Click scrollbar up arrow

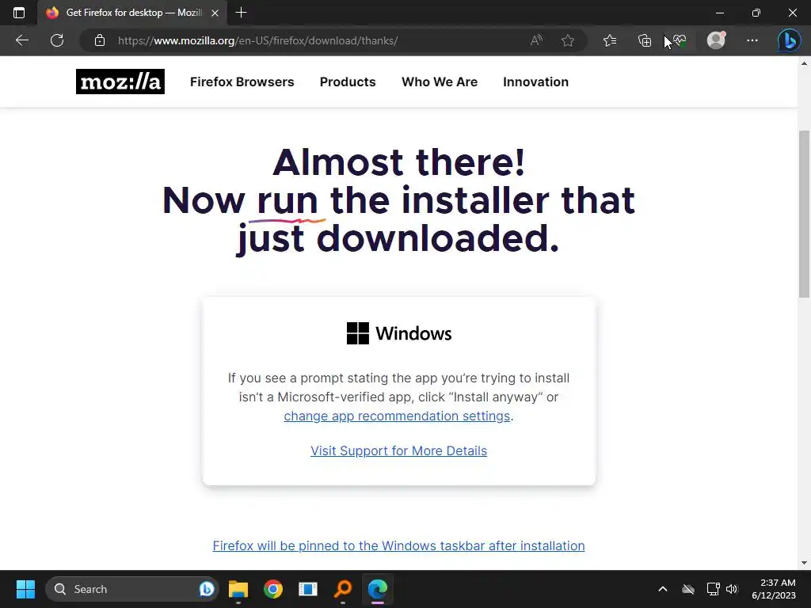[804, 63]
